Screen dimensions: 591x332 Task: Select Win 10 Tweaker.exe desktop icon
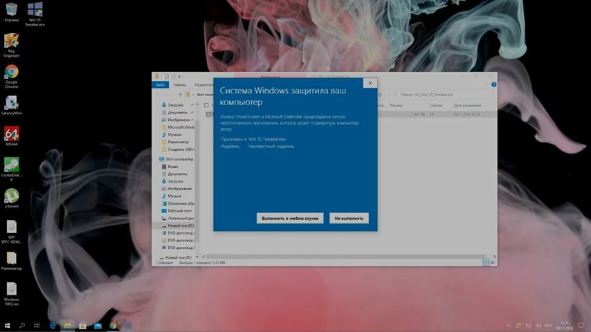(x=35, y=14)
